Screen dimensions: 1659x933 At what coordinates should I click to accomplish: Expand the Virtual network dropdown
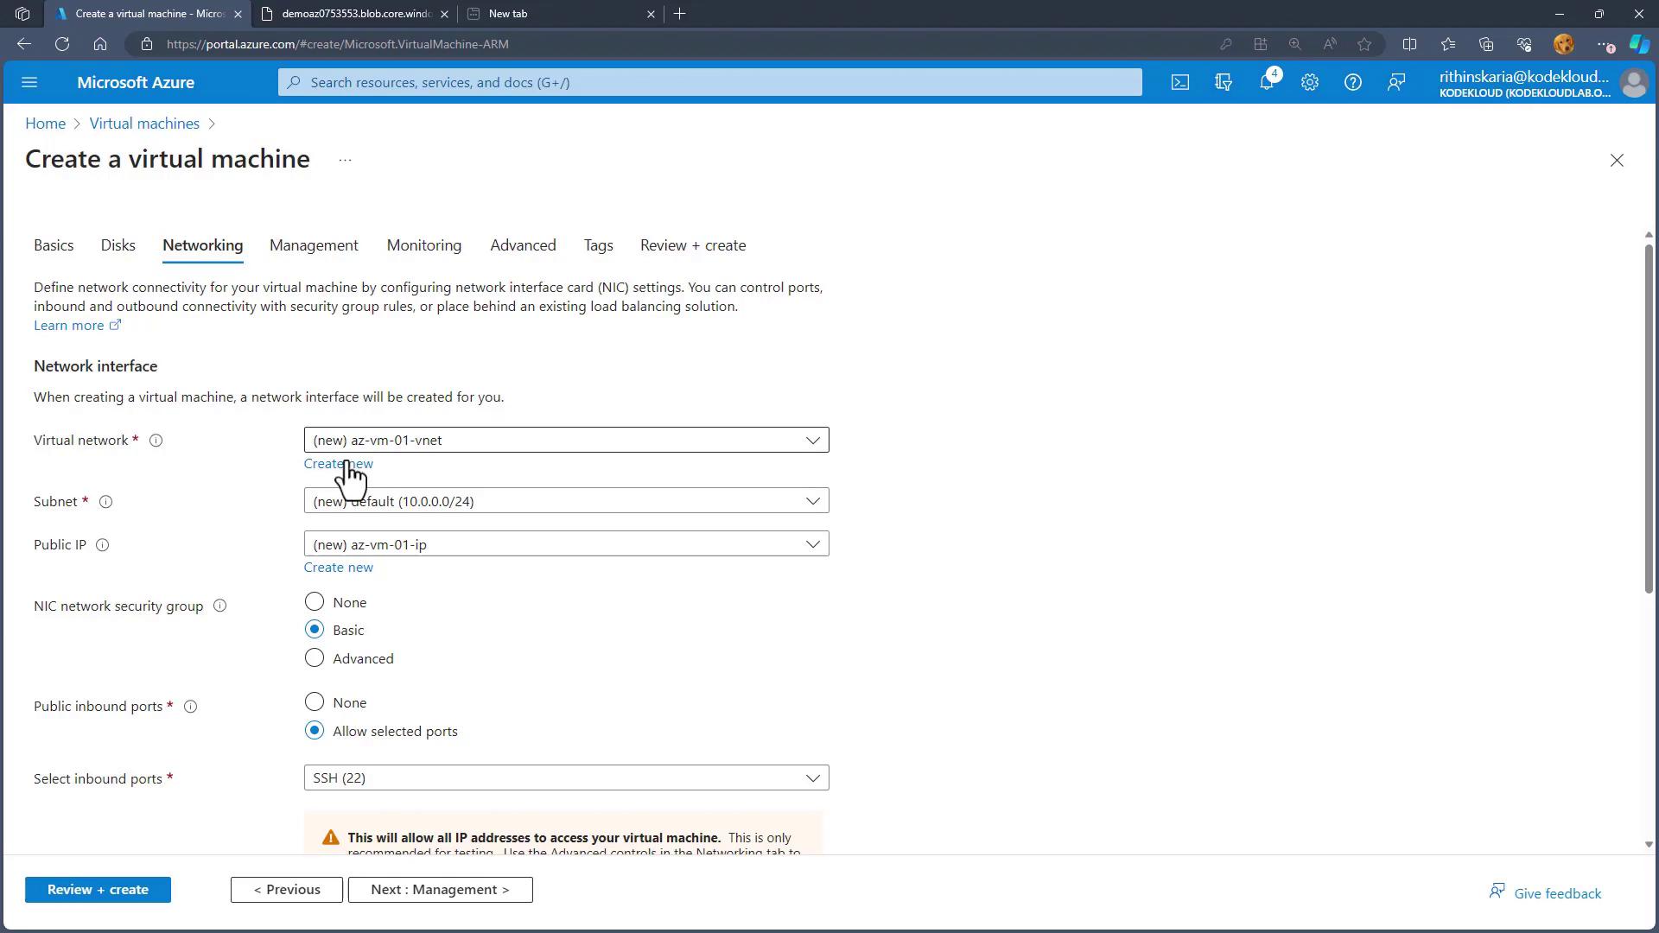click(x=566, y=441)
